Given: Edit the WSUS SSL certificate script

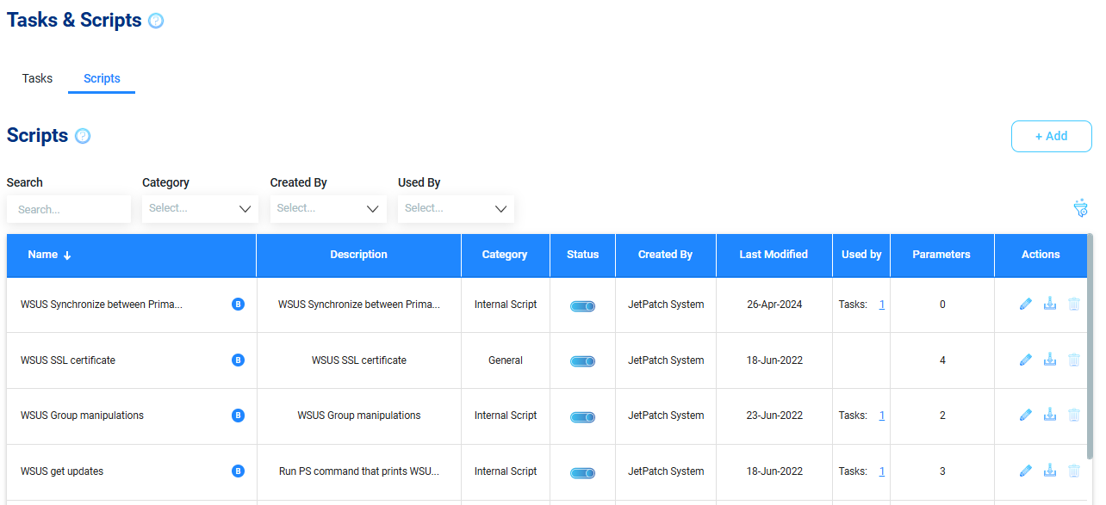Looking at the screenshot, I should click(1025, 360).
